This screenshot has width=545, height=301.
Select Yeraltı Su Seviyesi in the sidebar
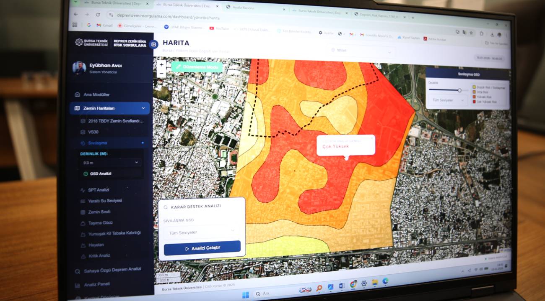[x=105, y=201]
